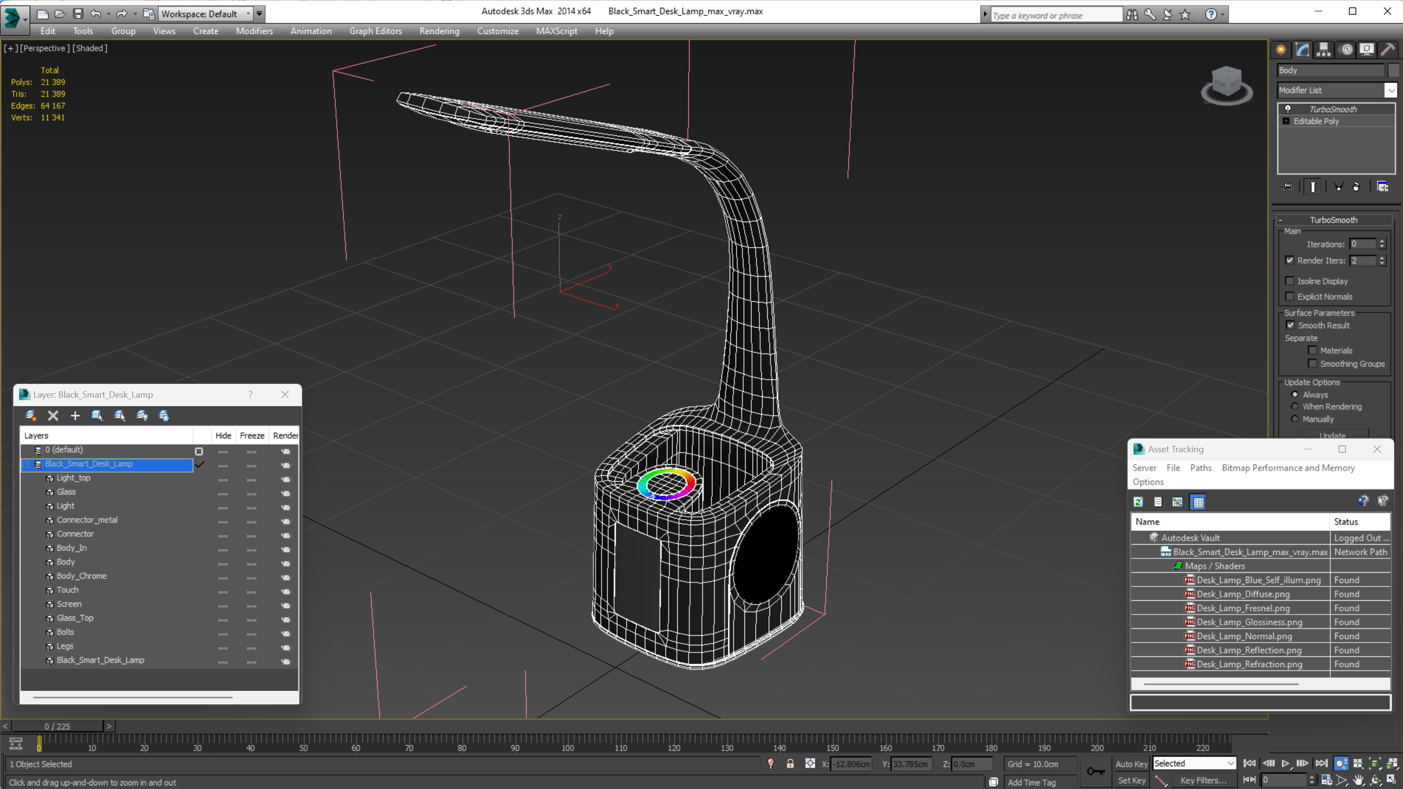Image resolution: width=1403 pixels, height=789 pixels.
Task: Enable Separate by Materials checkbox
Action: coord(1312,350)
